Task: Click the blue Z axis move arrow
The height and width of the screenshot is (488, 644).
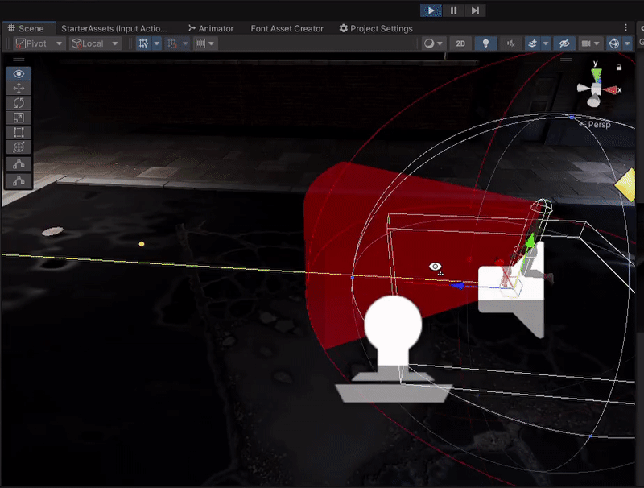Action: click(x=457, y=286)
